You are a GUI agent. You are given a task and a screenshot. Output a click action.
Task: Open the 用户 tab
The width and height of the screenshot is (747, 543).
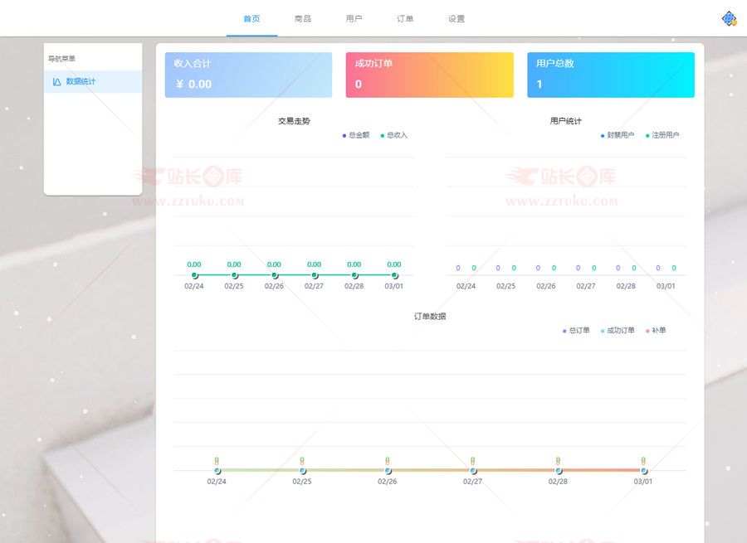click(x=354, y=18)
